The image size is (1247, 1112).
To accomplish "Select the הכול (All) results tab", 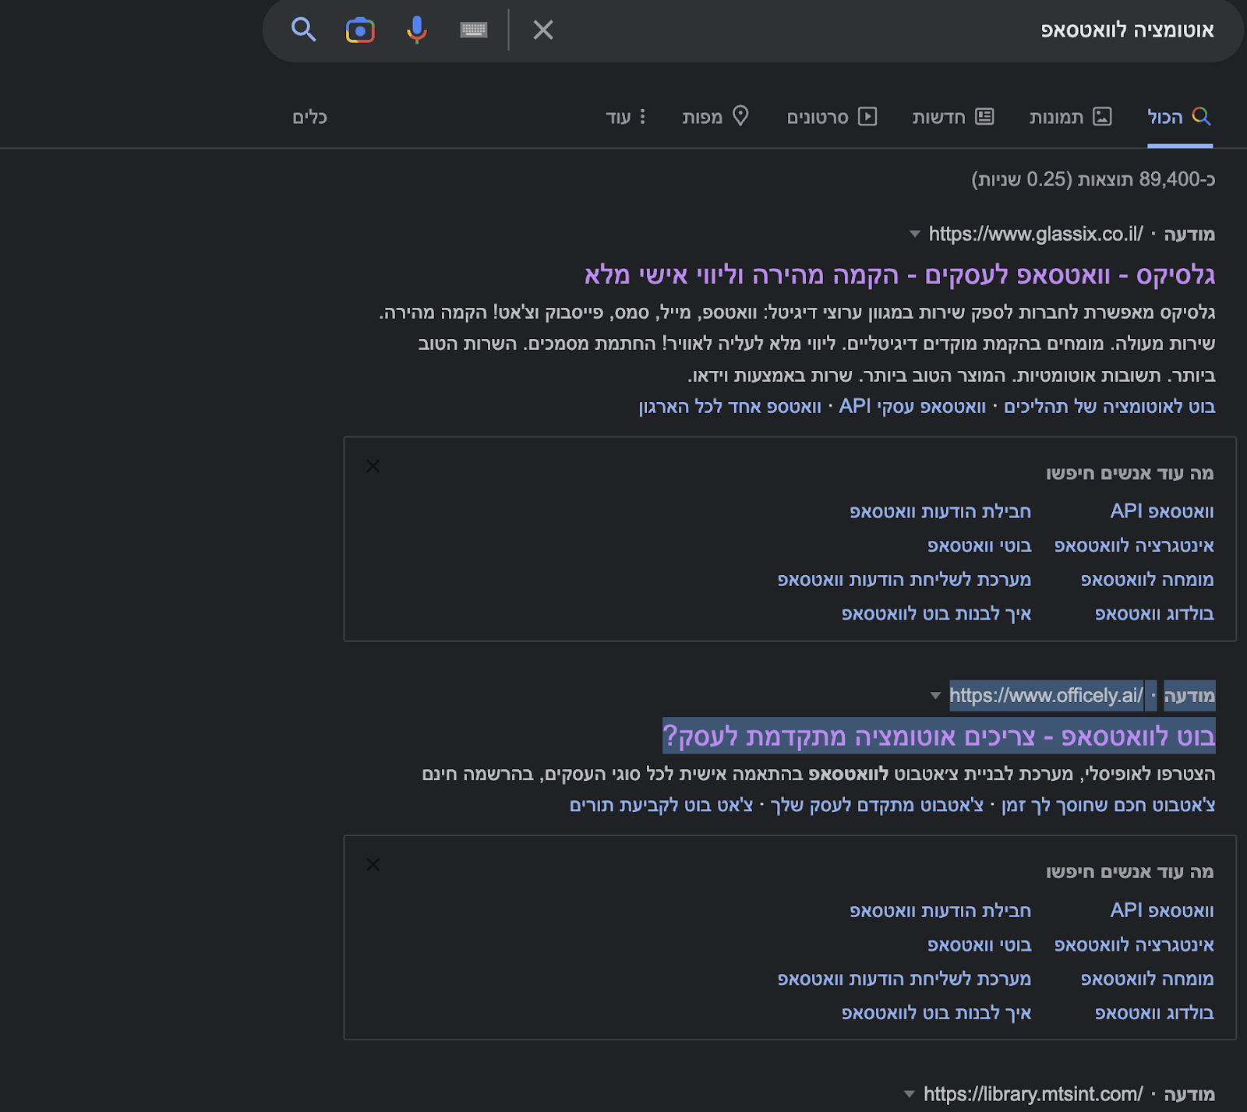I will 1179,117.
